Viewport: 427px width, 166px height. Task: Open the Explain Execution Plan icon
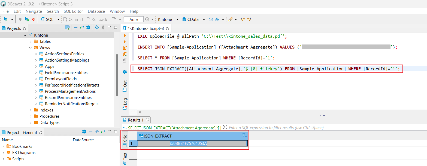(125, 60)
